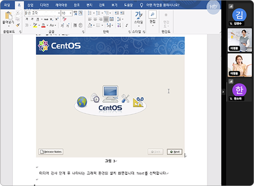Toggle paragraph marks display
This screenshot has width=254, height=186.
pyautogui.click(x=127, y=25)
